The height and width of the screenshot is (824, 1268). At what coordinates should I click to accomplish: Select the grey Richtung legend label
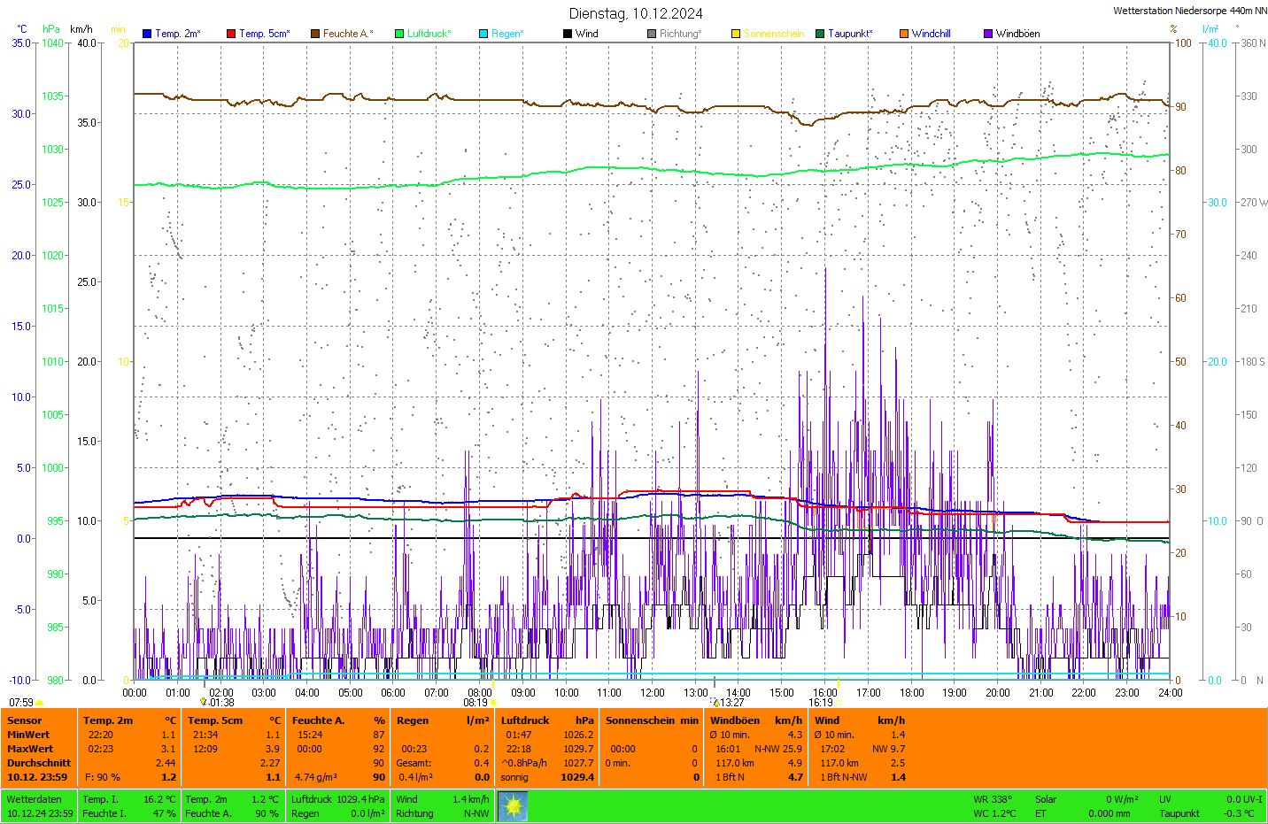coord(679,34)
